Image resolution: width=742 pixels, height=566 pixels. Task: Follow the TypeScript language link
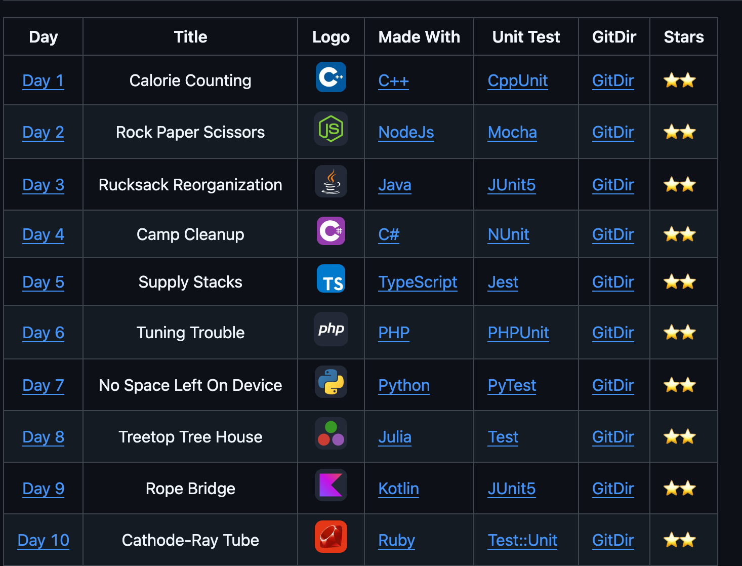(x=418, y=282)
